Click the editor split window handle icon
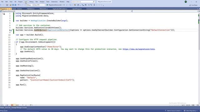200x112 pixels. (199, 11)
